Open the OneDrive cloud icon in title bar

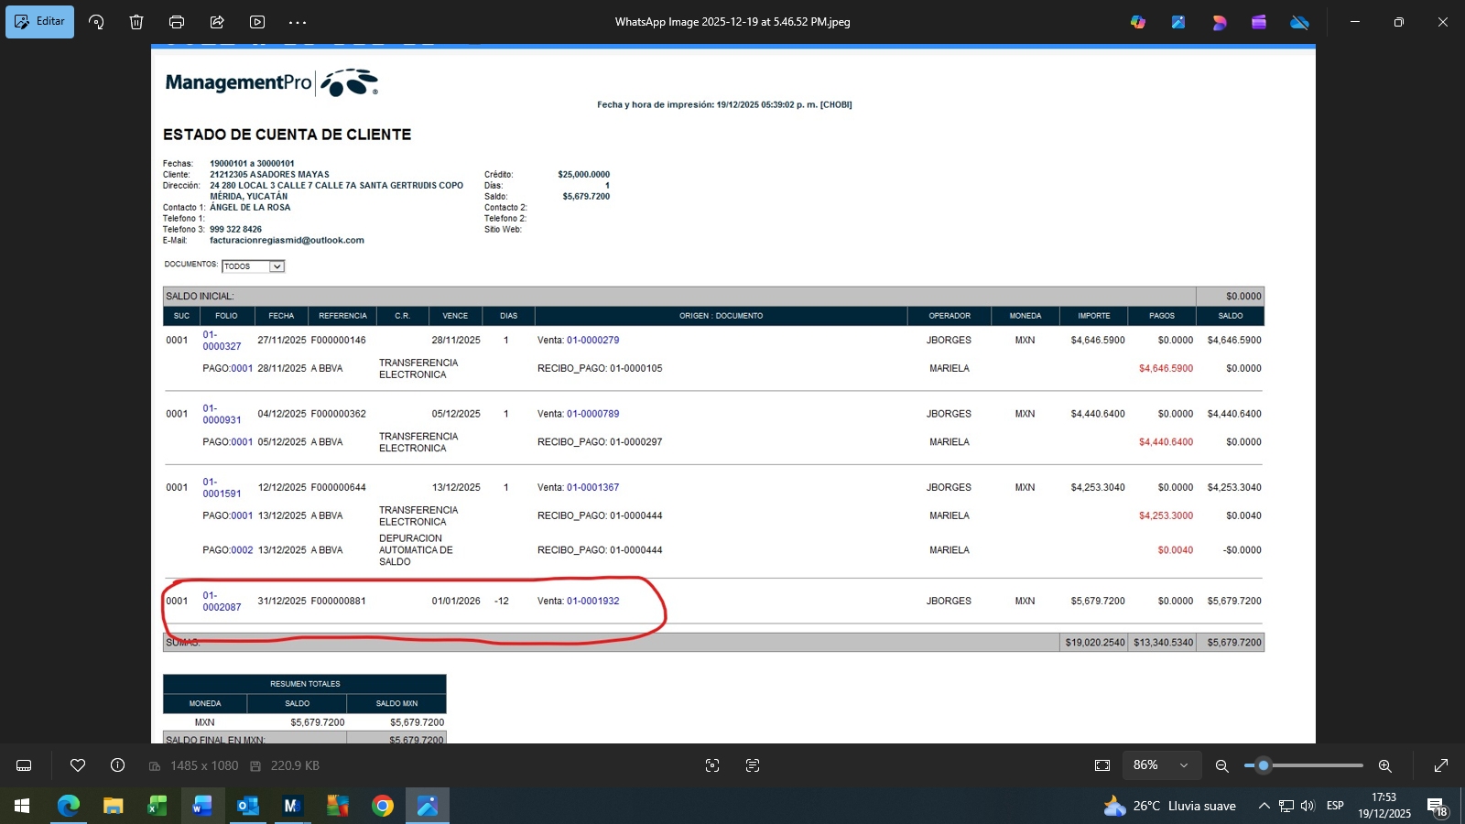pos(1299,22)
